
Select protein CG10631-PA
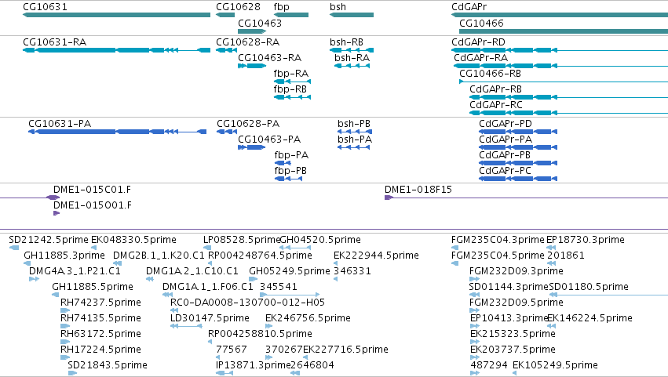[x=118, y=132]
